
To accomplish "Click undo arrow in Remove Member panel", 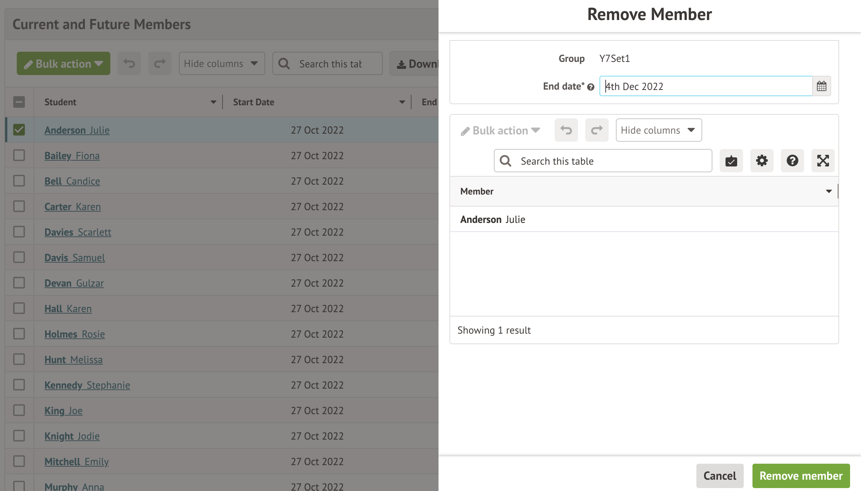I will point(566,130).
